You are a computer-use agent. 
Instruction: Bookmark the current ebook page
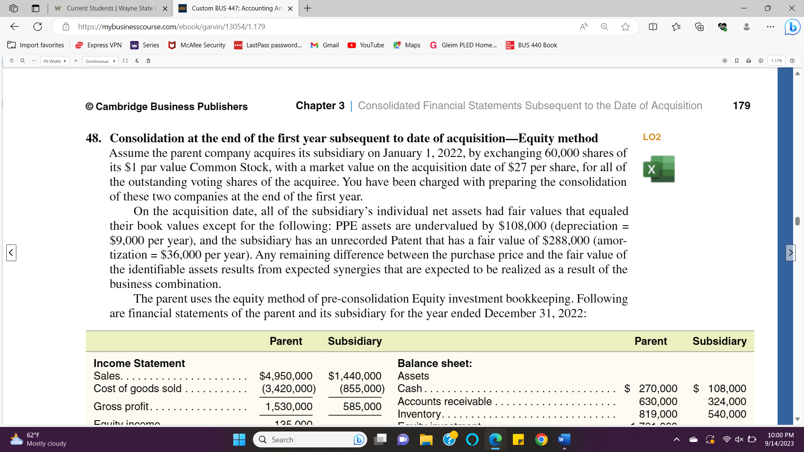737,61
